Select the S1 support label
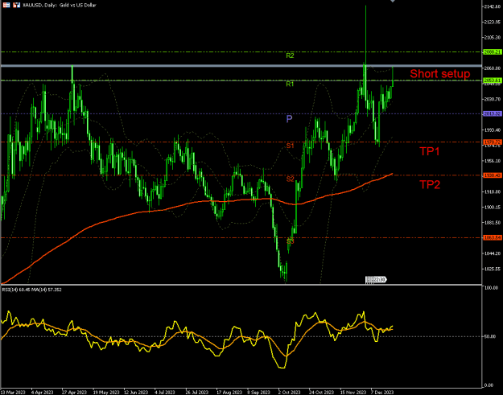This screenshot has height=395, width=503. pos(291,146)
